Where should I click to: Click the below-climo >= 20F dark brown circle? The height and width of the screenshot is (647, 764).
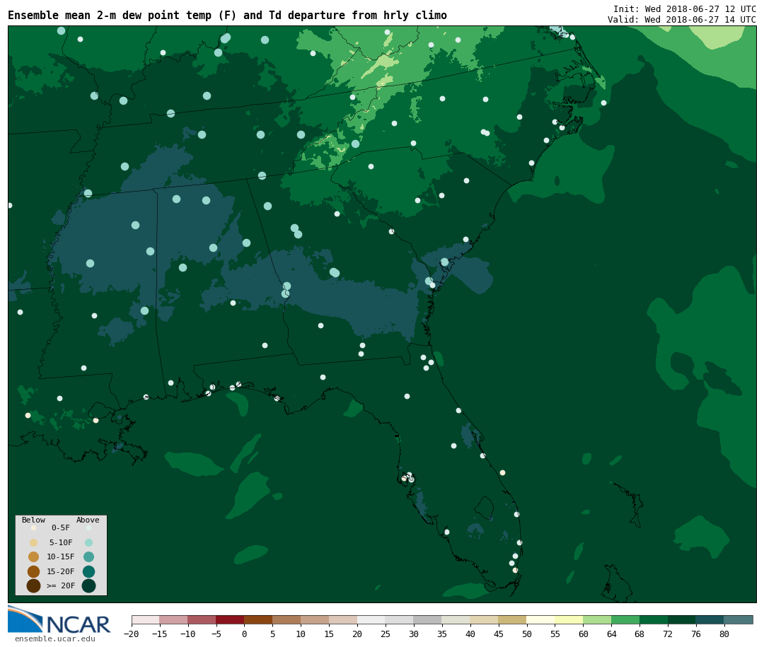34,585
